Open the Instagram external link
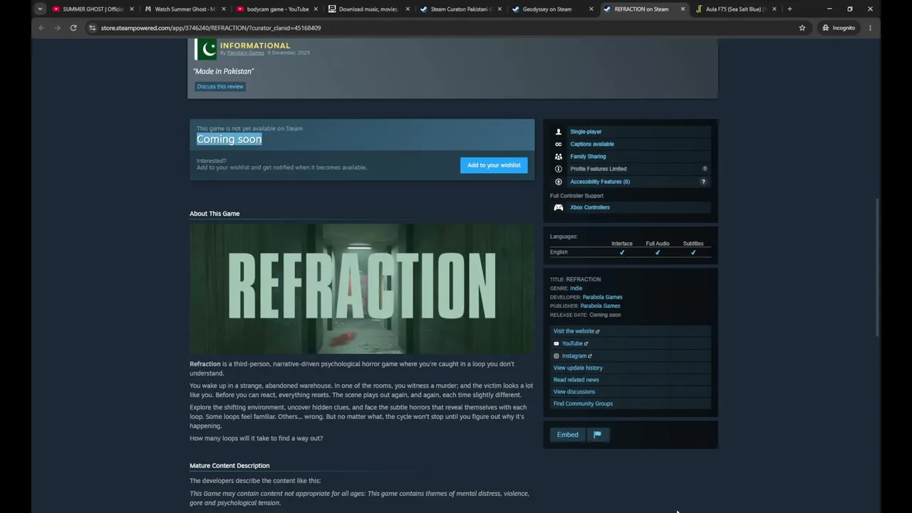The width and height of the screenshot is (912, 513). [x=577, y=356]
